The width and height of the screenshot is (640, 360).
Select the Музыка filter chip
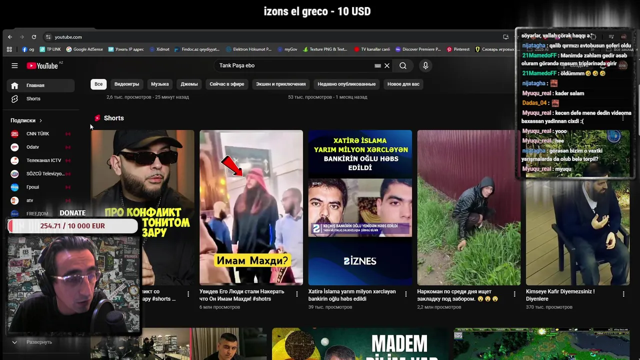click(160, 84)
